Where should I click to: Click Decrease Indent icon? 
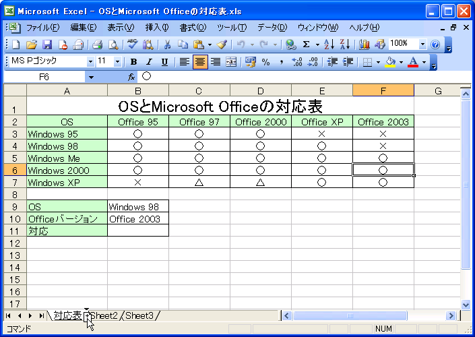[x=332, y=62]
